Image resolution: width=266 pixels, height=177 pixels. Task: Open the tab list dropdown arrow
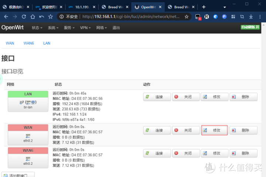click(225, 7)
